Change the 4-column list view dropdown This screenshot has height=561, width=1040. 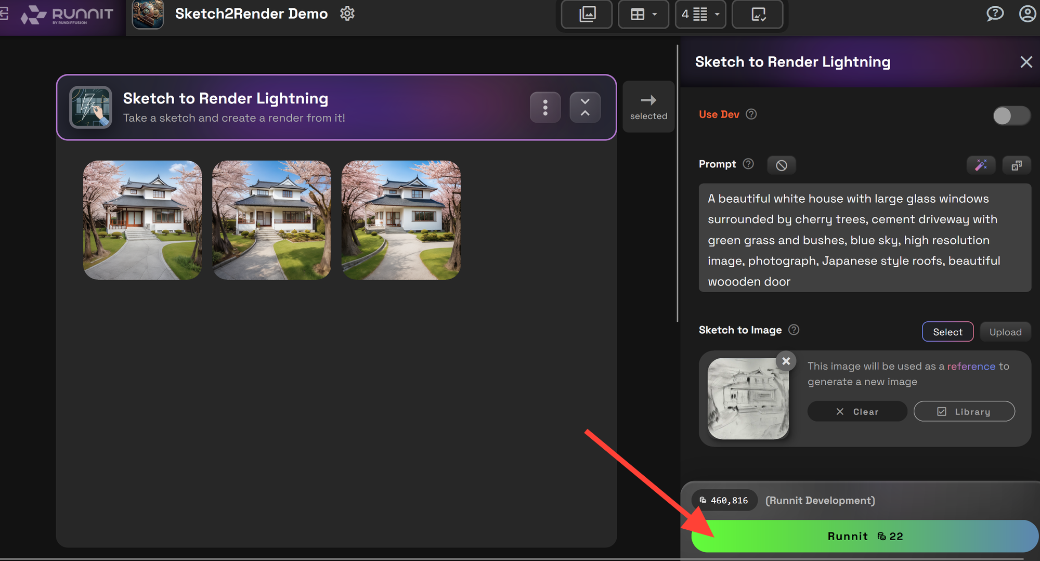(x=700, y=14)
